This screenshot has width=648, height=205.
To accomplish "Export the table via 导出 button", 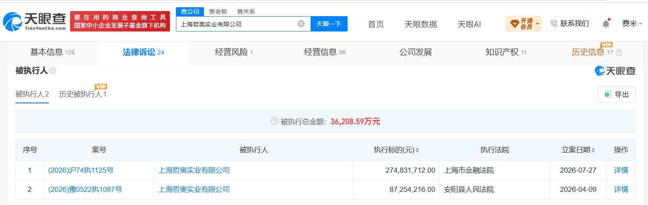I will coord(617,94).
